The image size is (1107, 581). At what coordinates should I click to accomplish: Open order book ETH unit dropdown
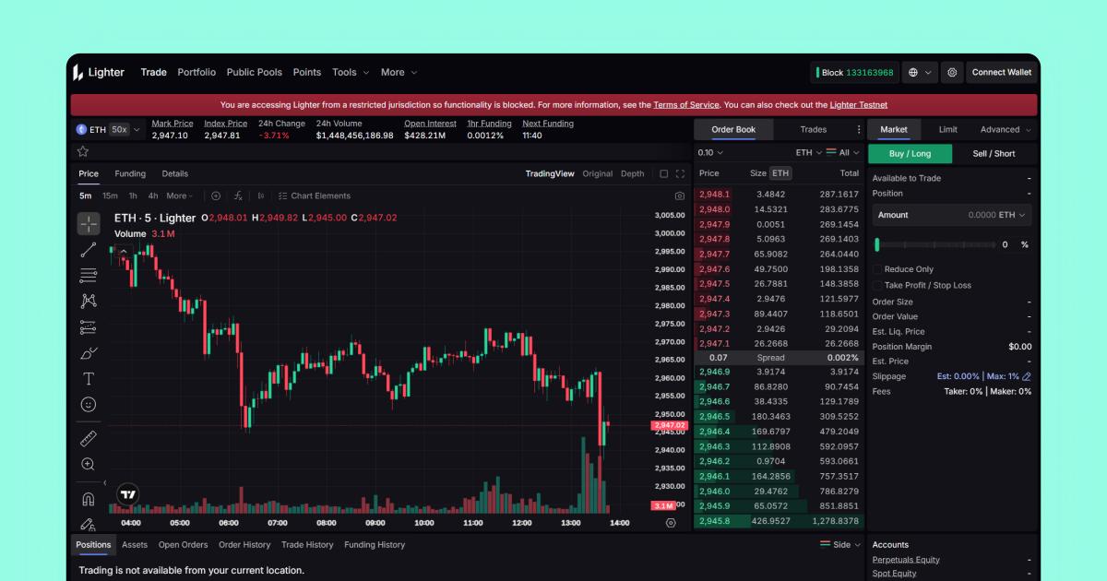point(808,152)
